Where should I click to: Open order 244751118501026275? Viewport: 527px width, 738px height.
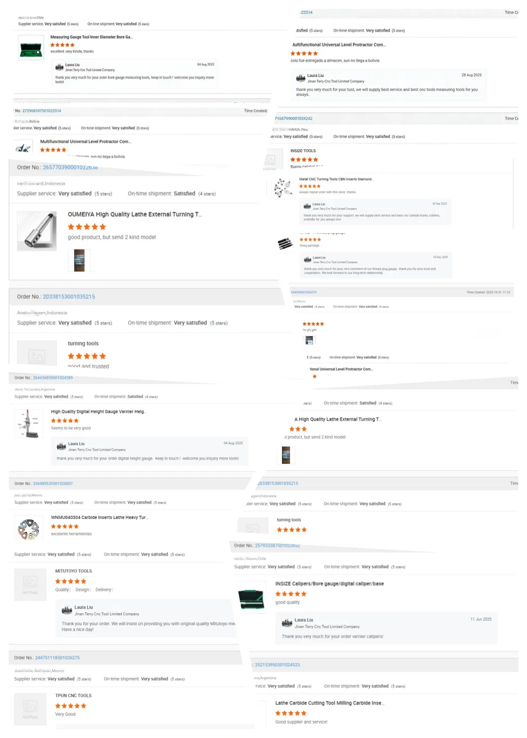[57, 657]
